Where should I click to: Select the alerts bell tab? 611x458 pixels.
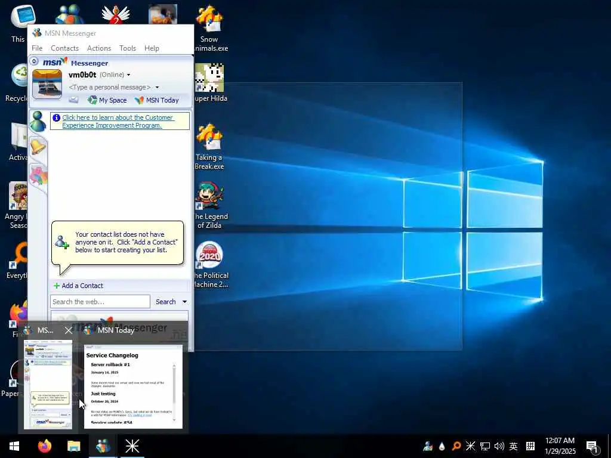click(38, 147)
